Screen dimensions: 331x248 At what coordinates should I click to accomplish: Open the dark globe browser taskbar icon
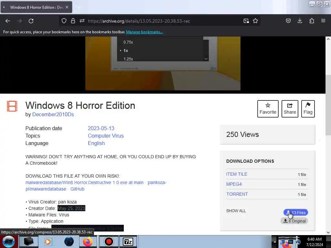click(x=69, y=242)
